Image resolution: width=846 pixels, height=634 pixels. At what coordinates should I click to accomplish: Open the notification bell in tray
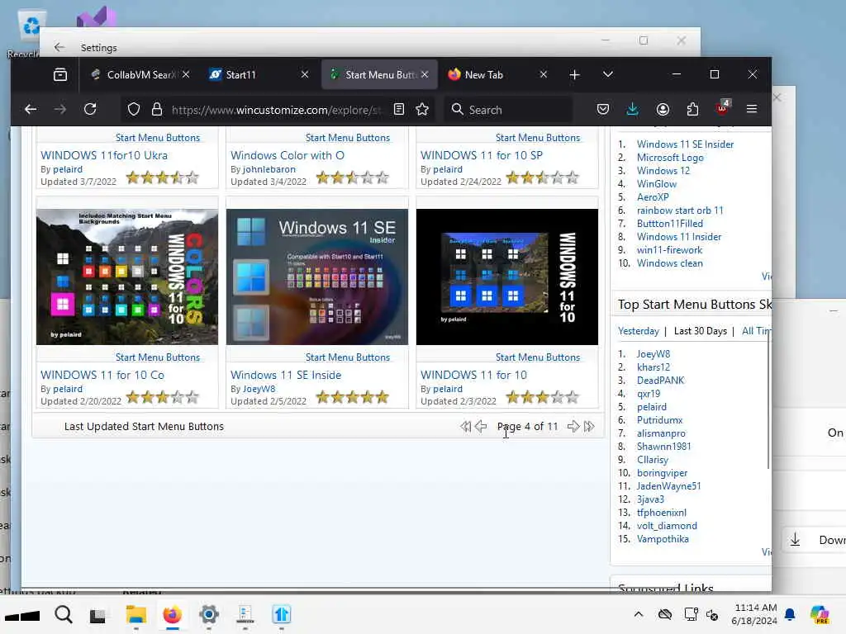[790, 614]
